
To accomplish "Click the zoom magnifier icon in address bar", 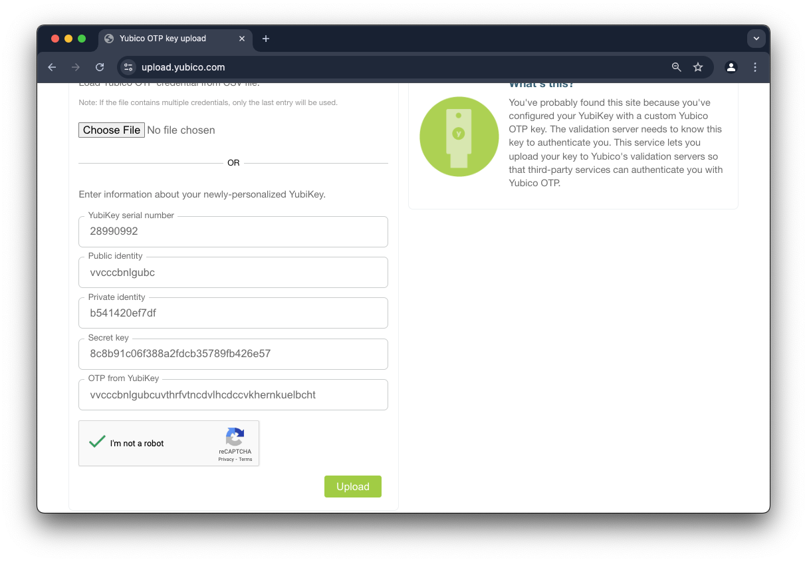I will click(x=677, y=67).
